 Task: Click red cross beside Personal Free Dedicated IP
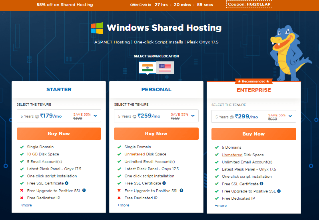click(119, 198)
